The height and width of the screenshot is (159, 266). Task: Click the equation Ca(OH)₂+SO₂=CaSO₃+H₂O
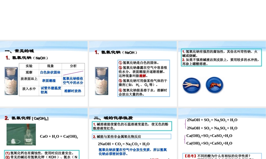[209, 136]
